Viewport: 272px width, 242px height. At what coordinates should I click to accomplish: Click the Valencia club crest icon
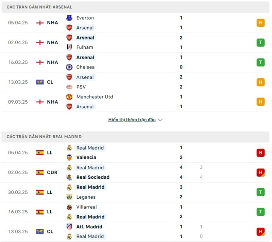click(69, 157)
